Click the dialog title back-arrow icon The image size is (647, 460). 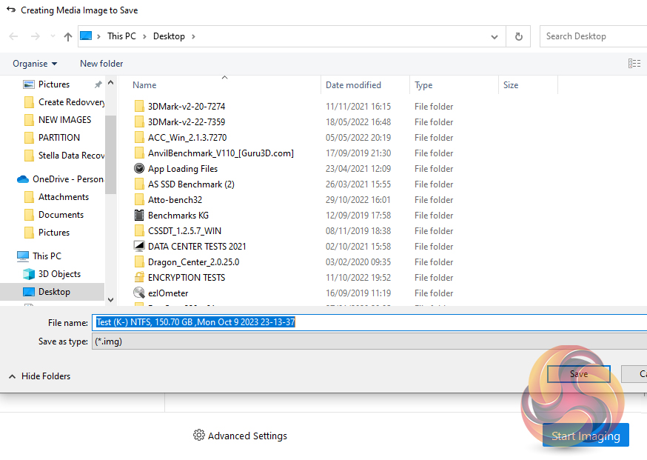tap(11, 10)
